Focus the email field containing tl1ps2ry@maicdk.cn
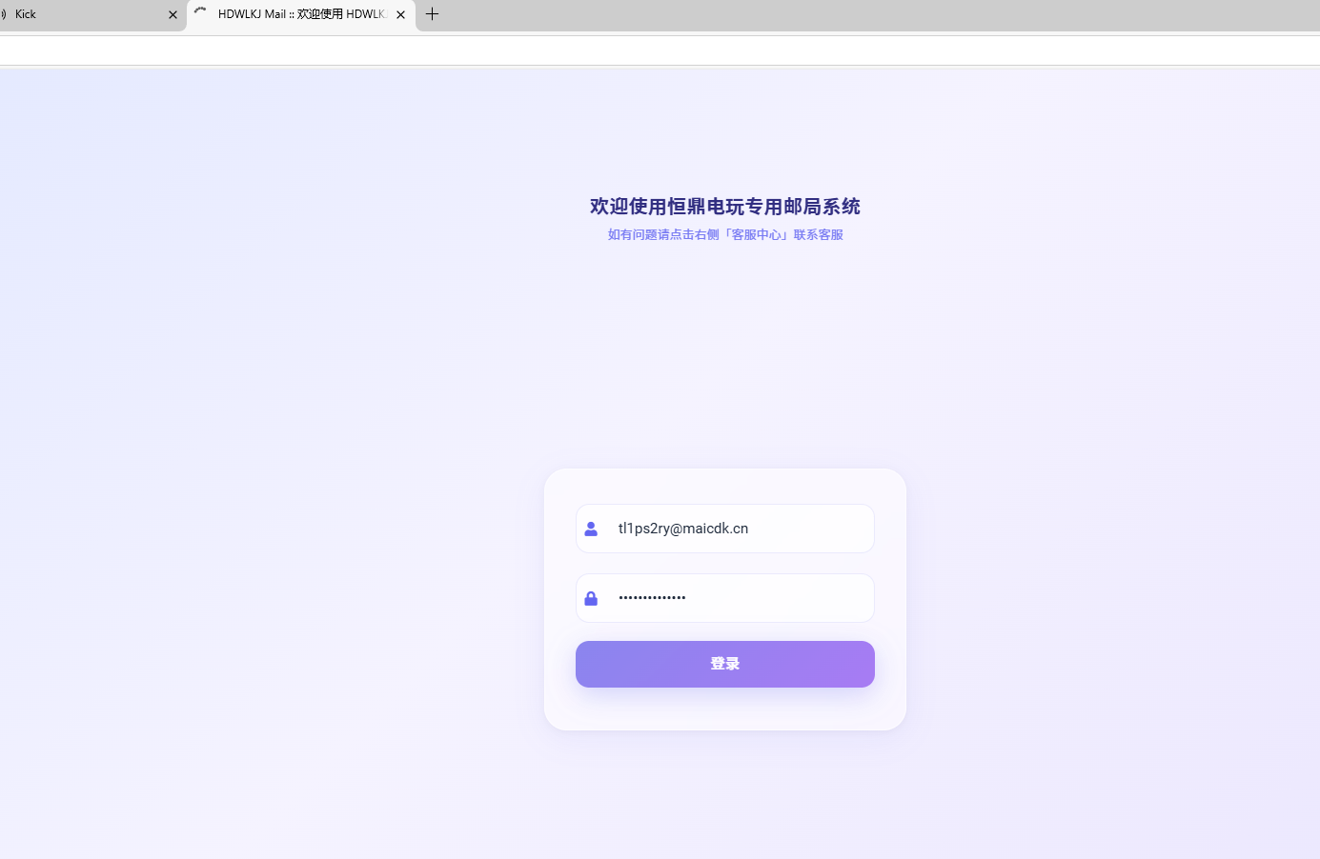The image size is (1320, 859). click(x=724, y=529)
